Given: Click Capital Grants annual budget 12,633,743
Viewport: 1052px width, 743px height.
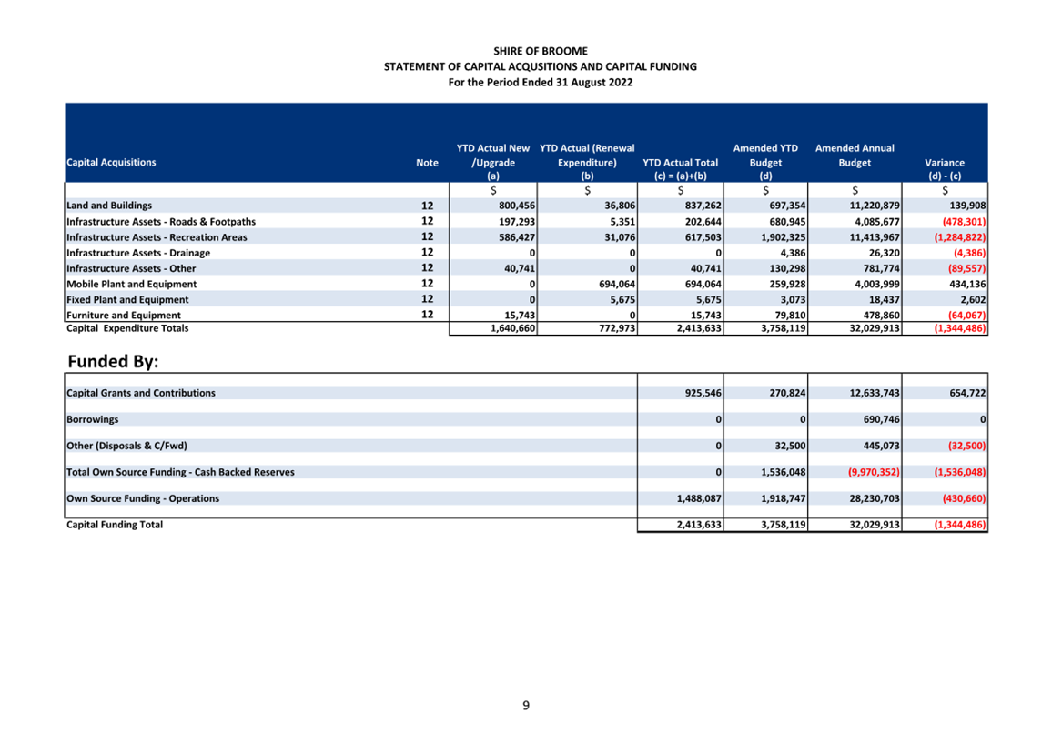Looking at the screenshot, I should click(875, 393).
